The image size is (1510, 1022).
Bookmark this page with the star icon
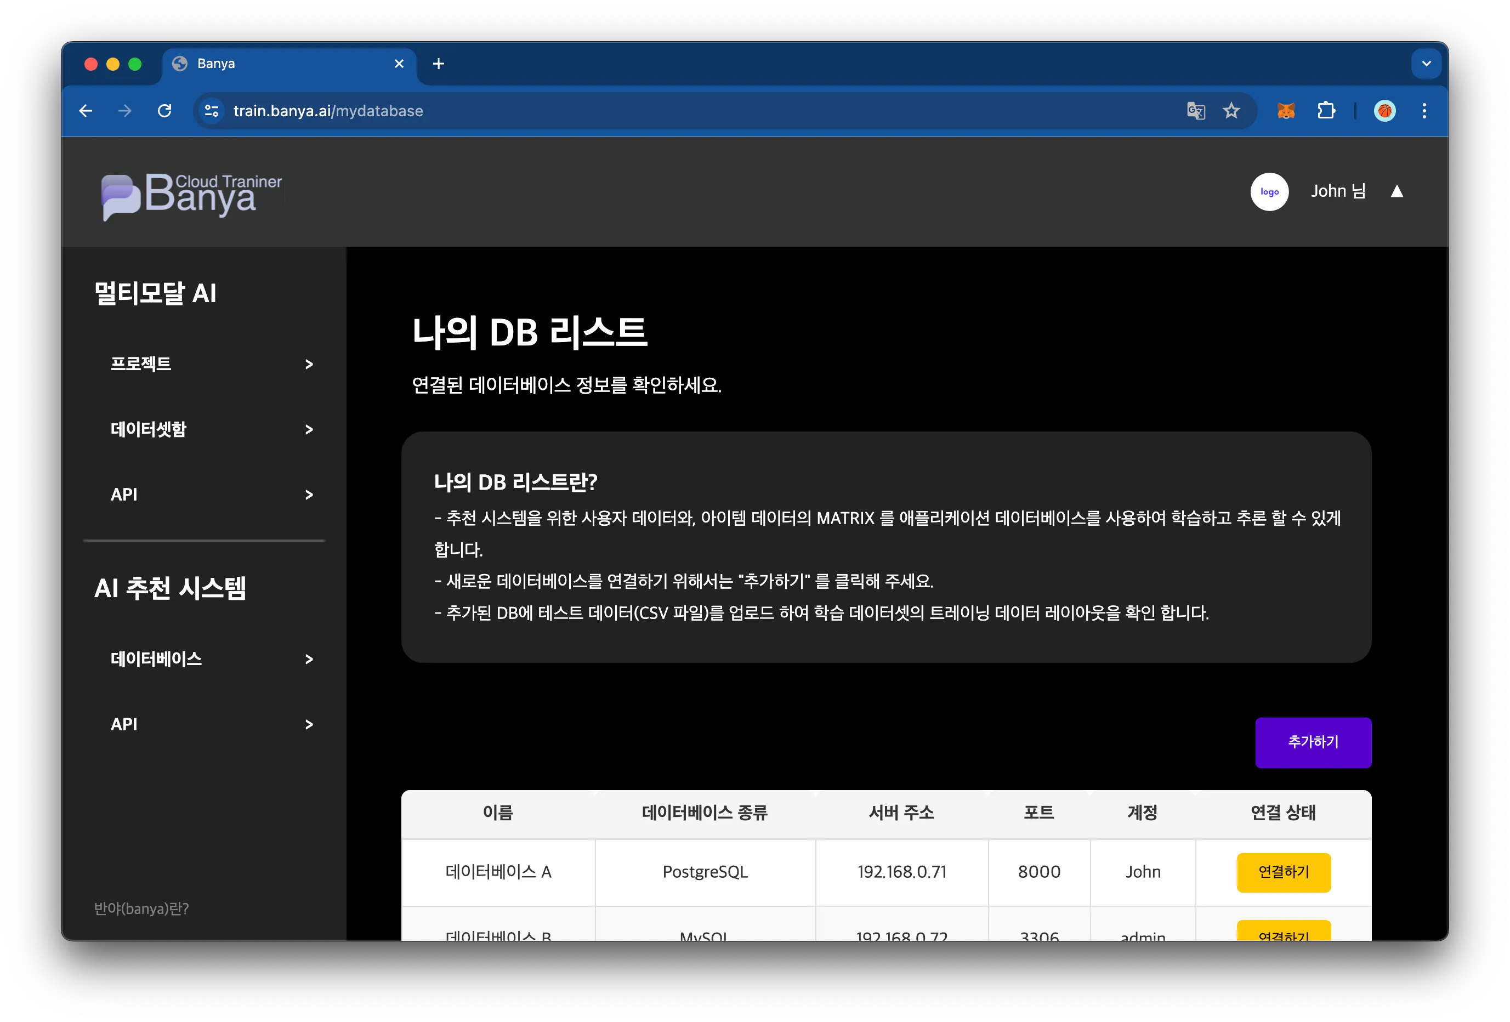click(x=1231, y=111)
